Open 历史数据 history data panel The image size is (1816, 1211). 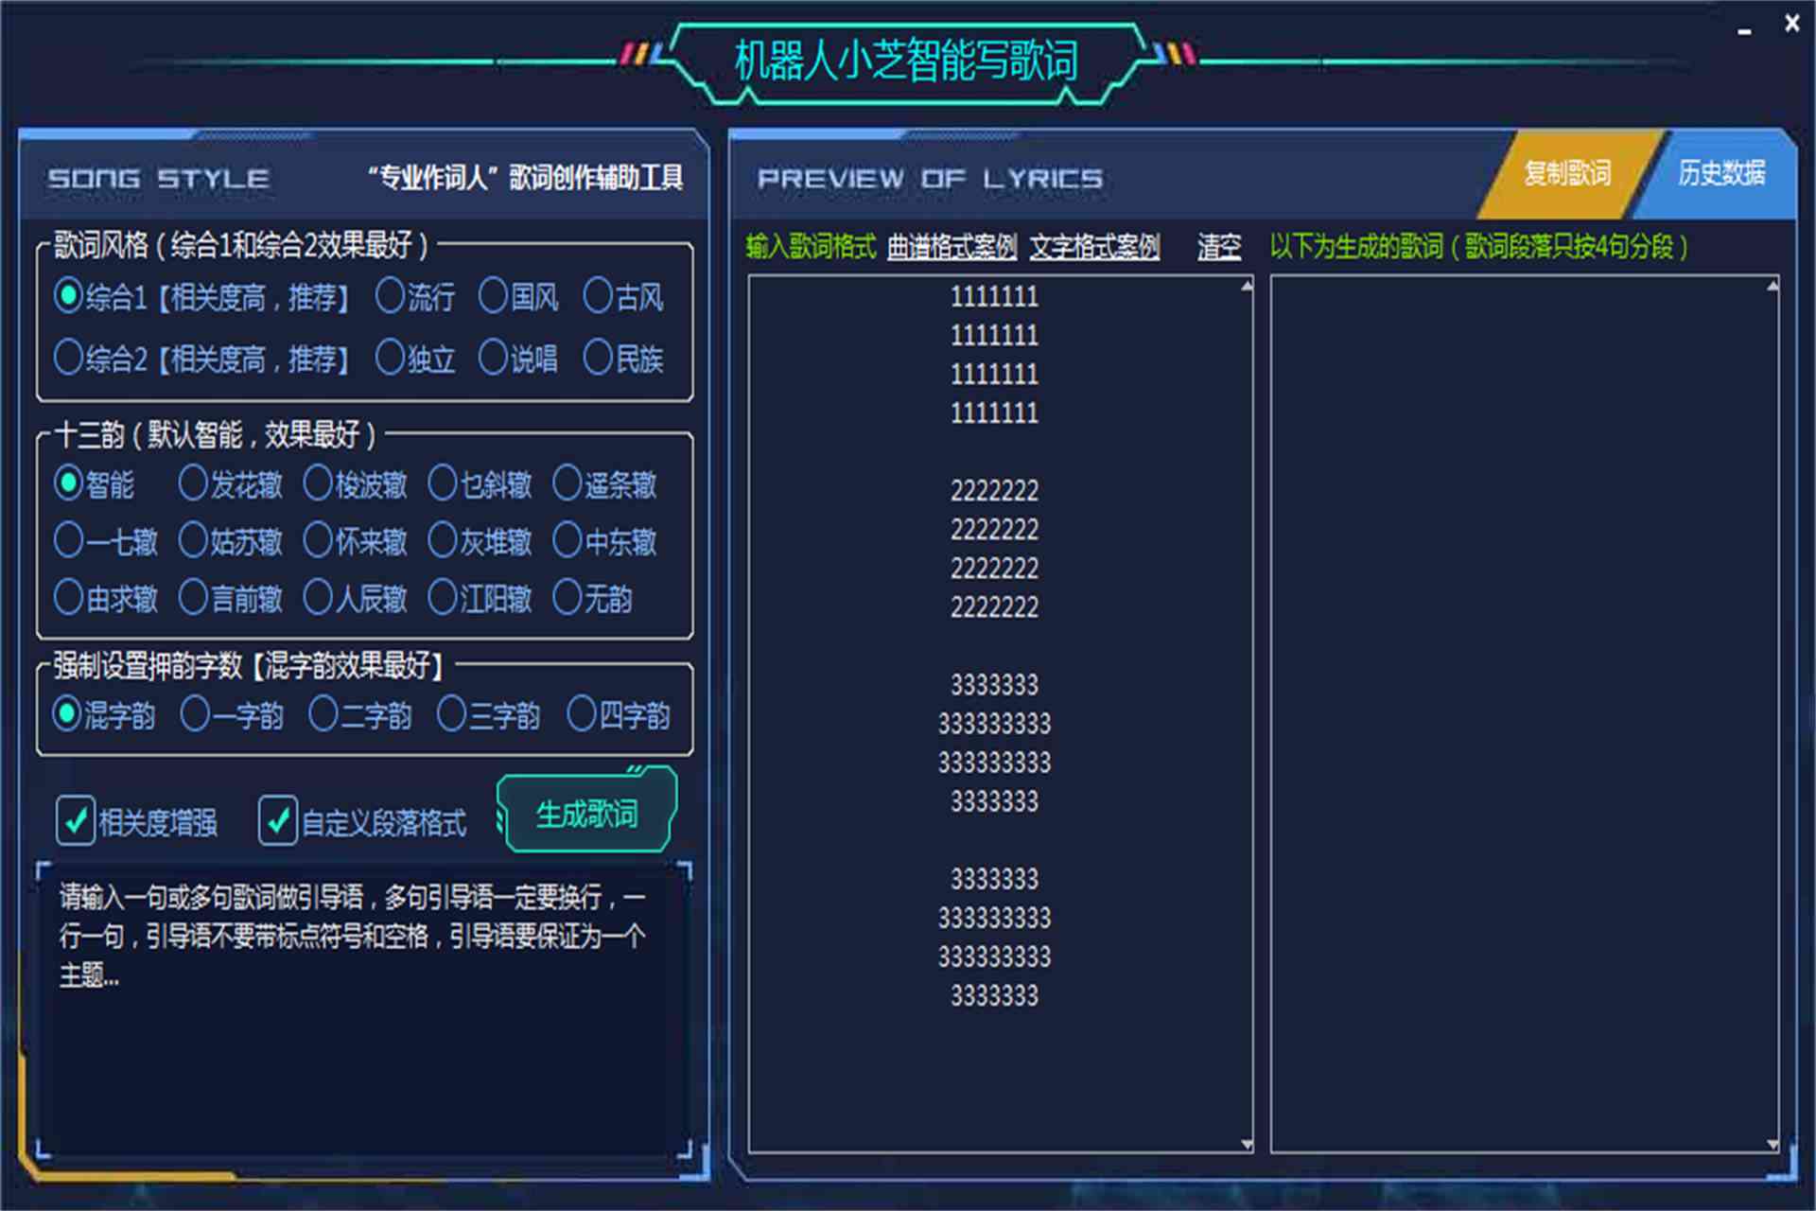point(1719,171)
